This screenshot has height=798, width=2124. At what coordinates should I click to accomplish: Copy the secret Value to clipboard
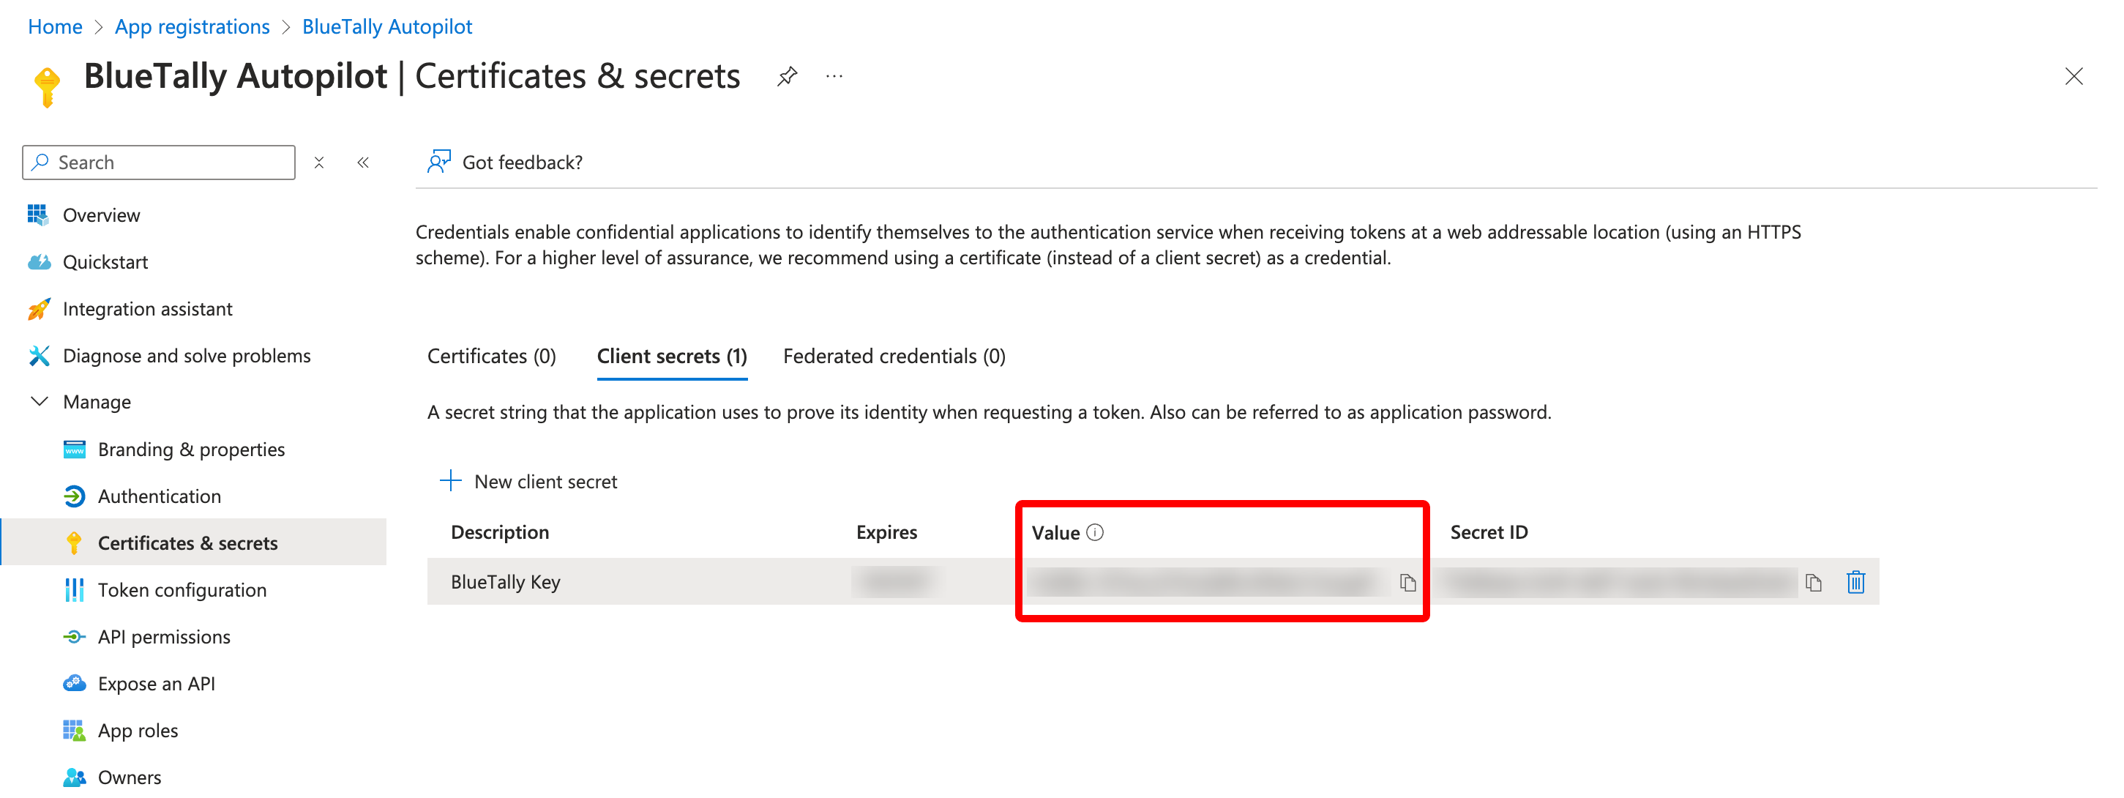tap(1407, 583)
